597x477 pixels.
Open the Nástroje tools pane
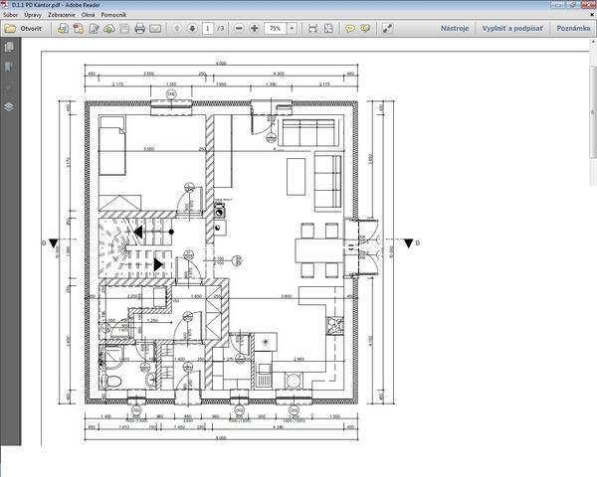pyautogui.click(x=455, y=29)
